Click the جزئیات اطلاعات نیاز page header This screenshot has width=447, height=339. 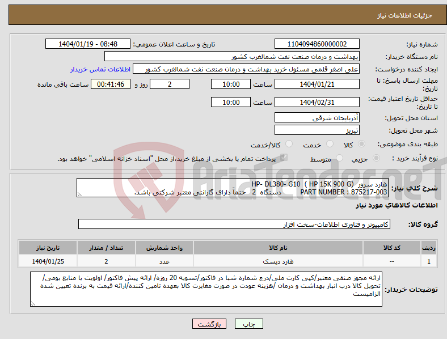pos(405,15)
